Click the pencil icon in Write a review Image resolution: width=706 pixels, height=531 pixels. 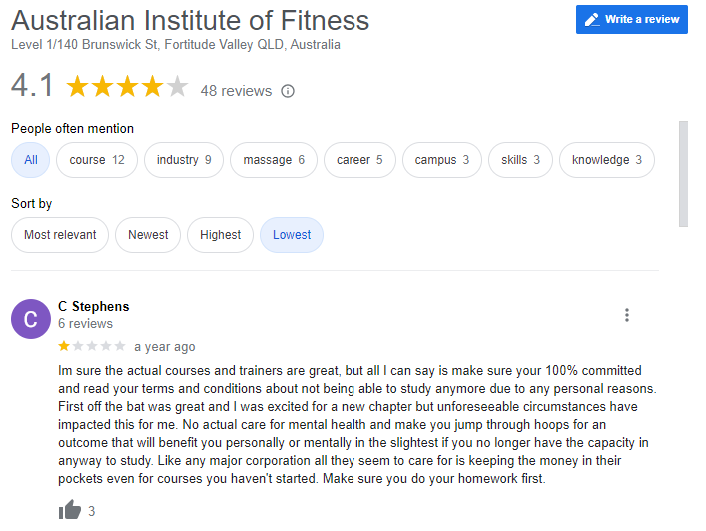[x=592, y=20]
